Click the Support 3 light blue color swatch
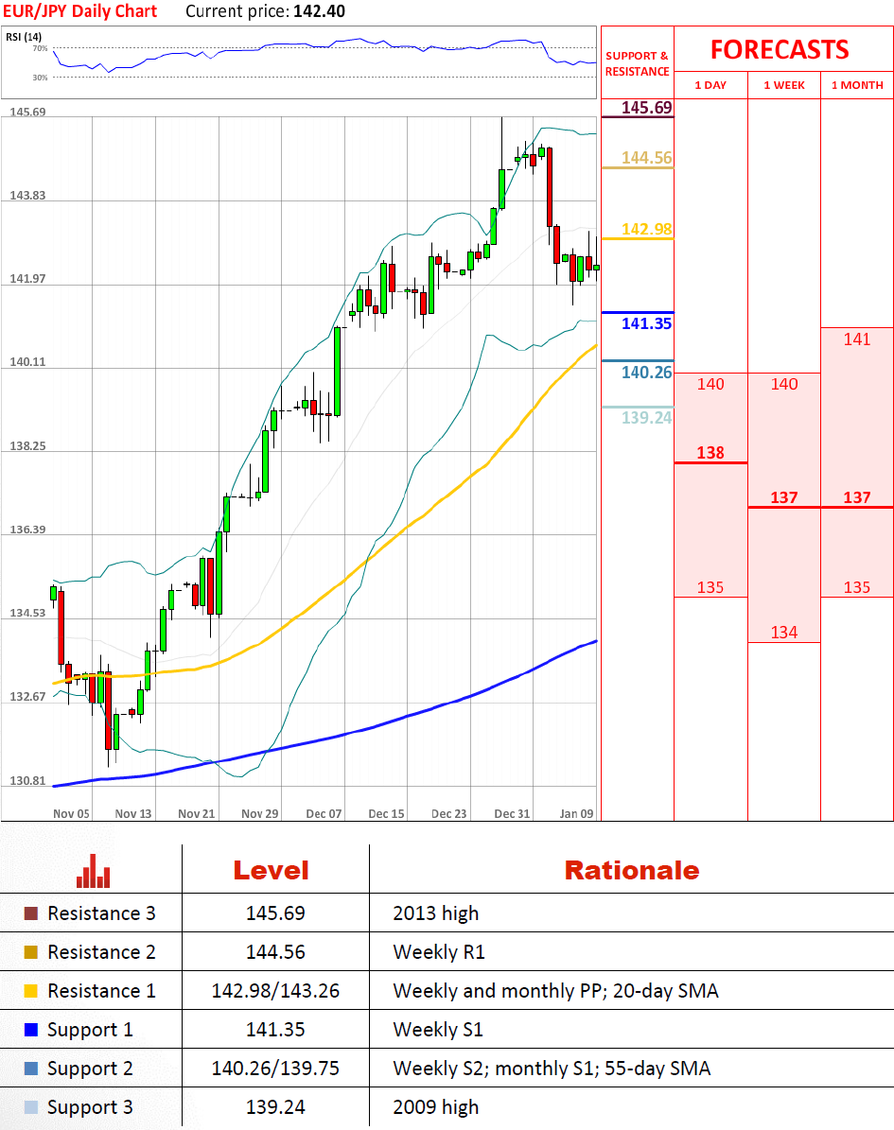This screenshot has height=1130, width=894. (x=31, y=1107)
